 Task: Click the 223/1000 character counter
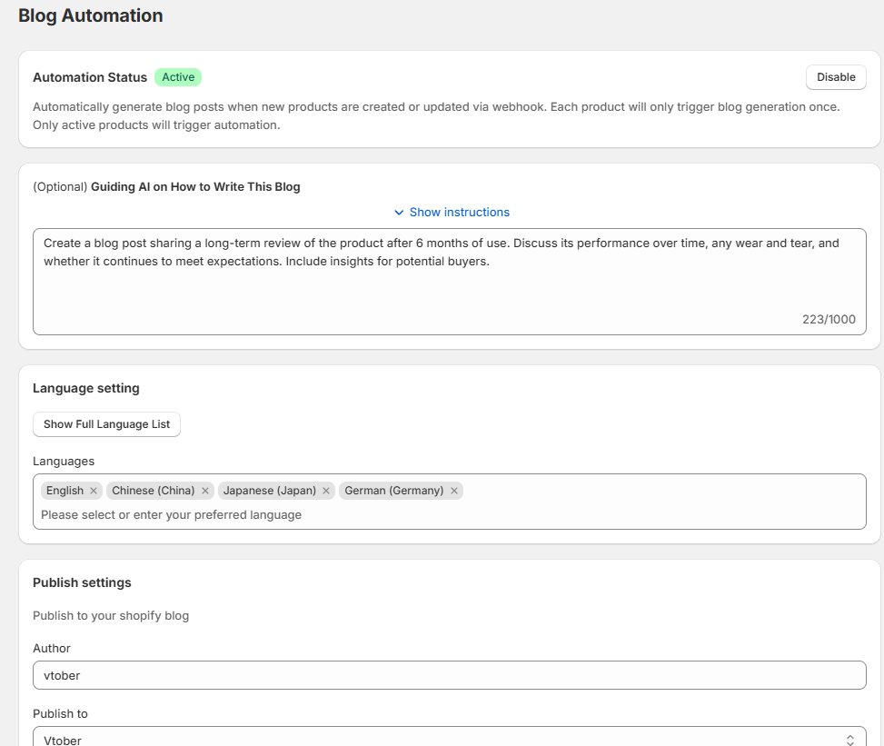point(829,319)
